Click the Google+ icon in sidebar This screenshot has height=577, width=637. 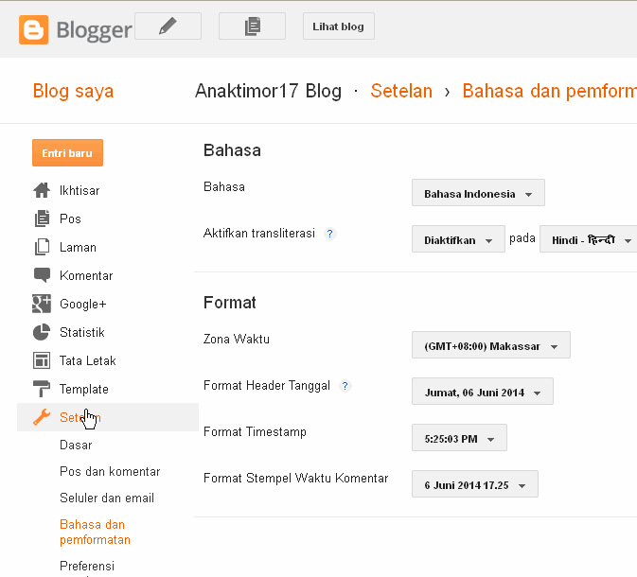pyautogui.click(x=42, y=304)
